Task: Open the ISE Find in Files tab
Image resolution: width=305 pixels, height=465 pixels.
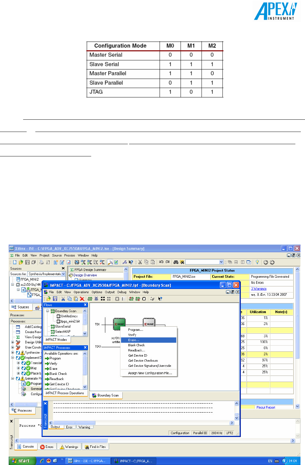Action: click(95, 447)
